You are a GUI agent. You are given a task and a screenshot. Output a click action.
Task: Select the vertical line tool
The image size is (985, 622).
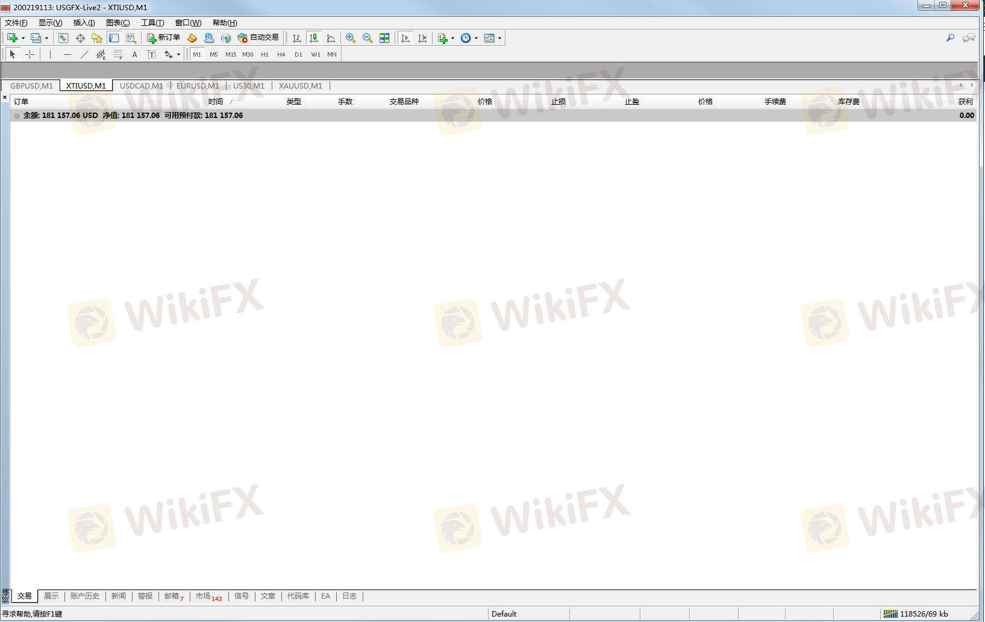click(50, 54)
